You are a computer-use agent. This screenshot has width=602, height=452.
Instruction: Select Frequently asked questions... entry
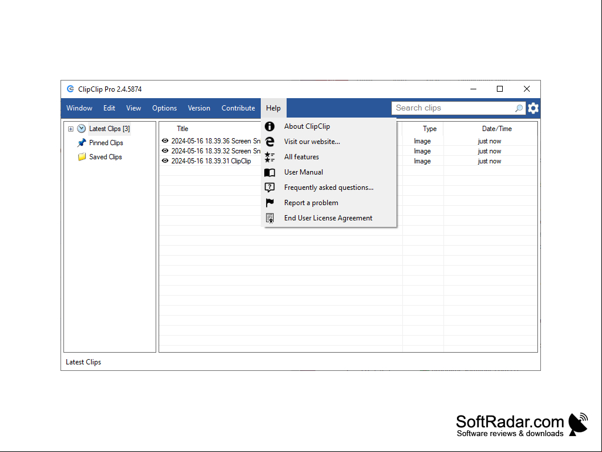click(x=329, y=188)
